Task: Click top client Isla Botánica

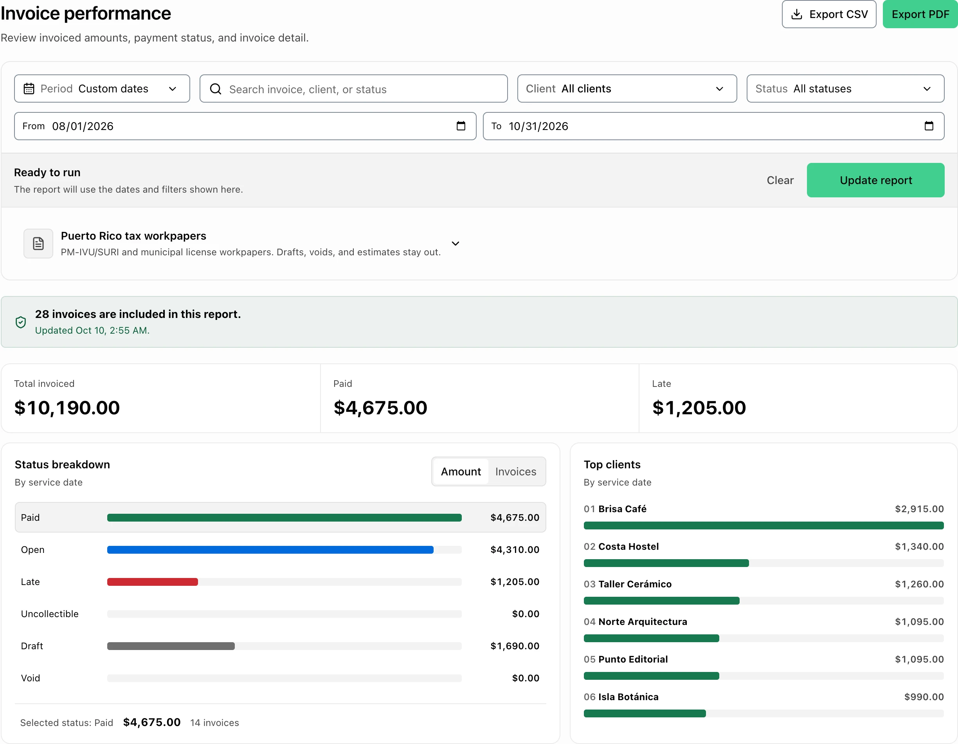Action: pos(763,704)
